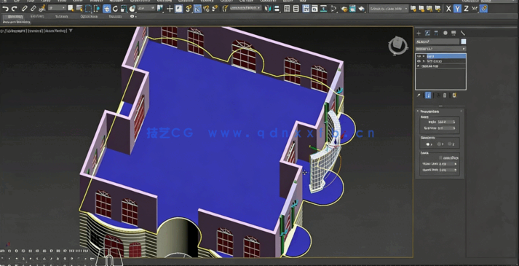Switch to the Modify command panel tab

click(427, 33)
